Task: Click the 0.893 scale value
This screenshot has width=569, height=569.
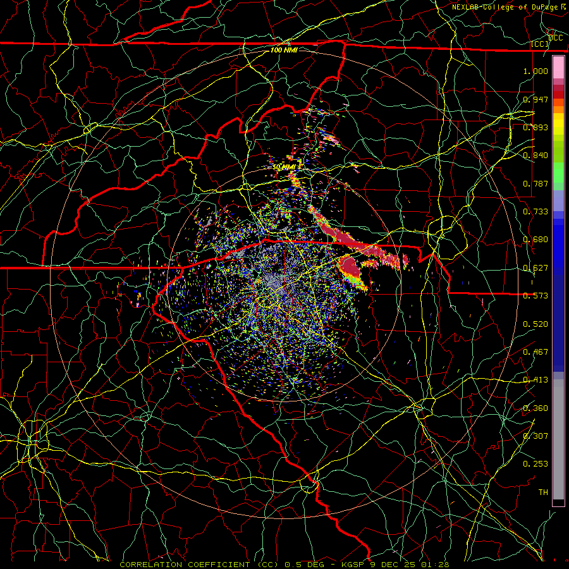Action: point(535,127)
